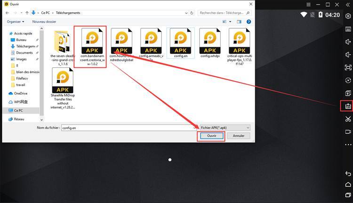Viewport: 353px width, 203px height.
Task: Click the search Téléchargements field
Action: click(x=225, y=13)
